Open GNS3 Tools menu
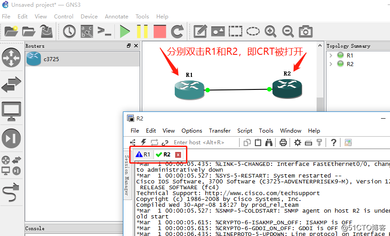Viewport: 390px width, 236px height. click(142, 16)
